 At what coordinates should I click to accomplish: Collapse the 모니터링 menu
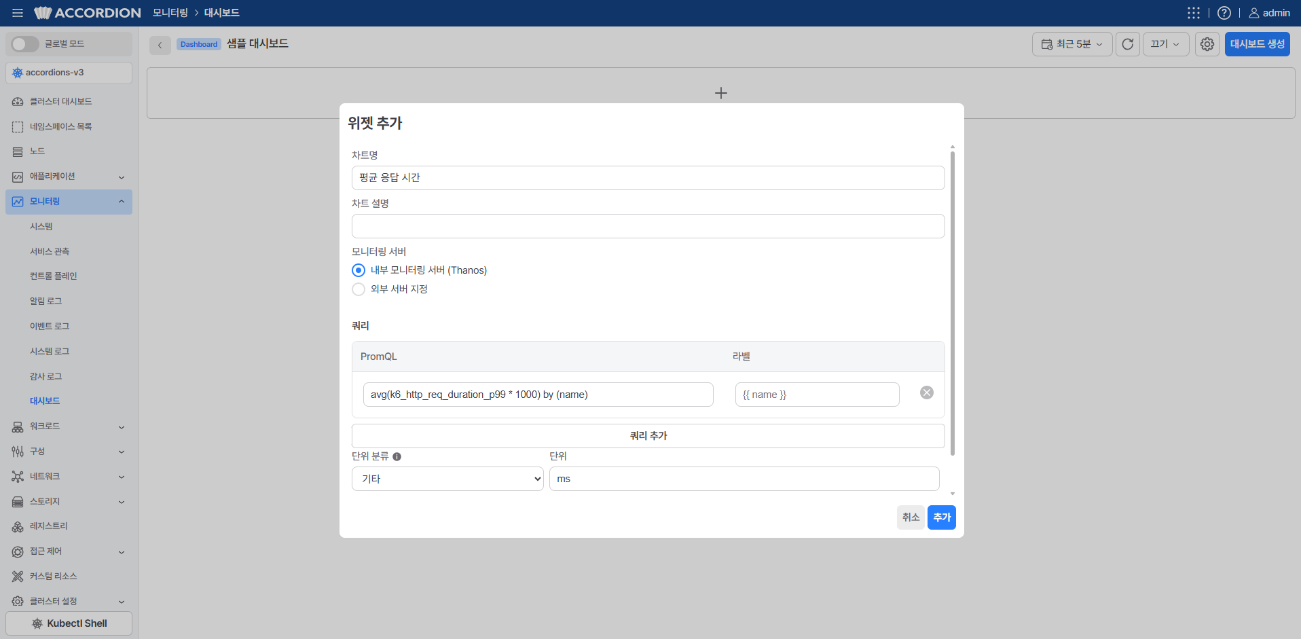point(69,202)
